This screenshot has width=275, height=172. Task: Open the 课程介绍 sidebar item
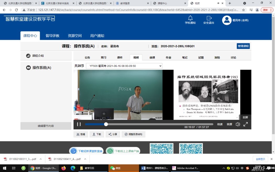[x=46, y=56]
